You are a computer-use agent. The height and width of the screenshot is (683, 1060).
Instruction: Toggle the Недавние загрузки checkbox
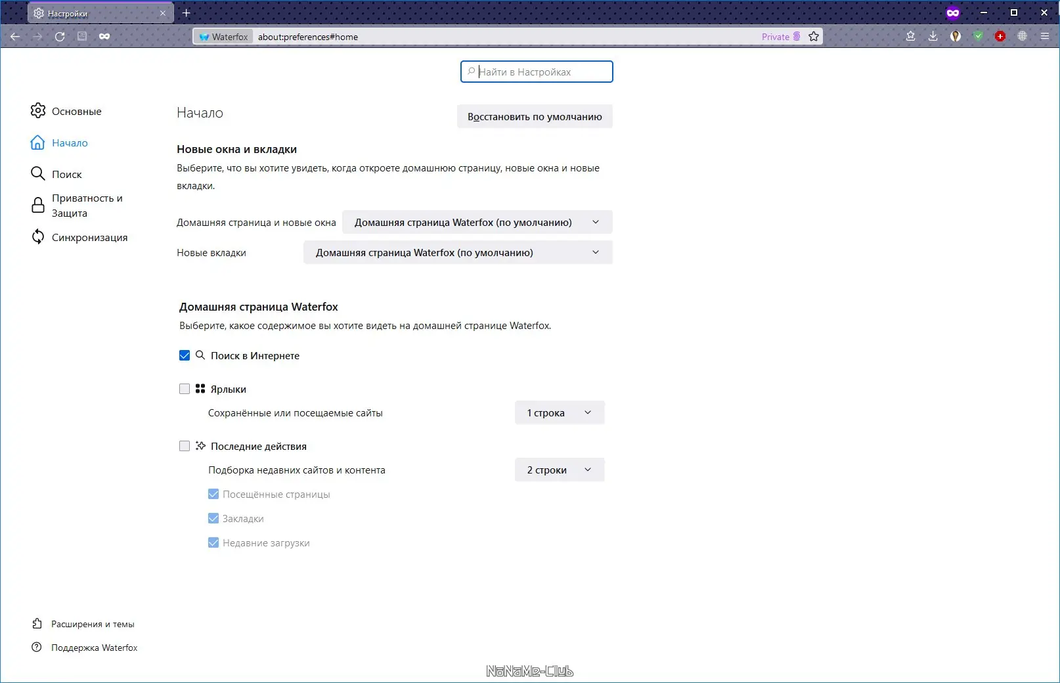tap(213, 542)
